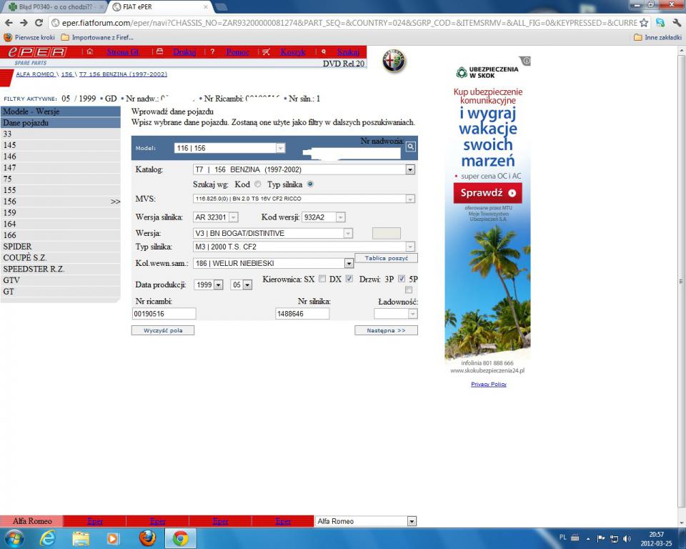Switch to Błąd P0340 browser tab

click(x=56, y=6)
